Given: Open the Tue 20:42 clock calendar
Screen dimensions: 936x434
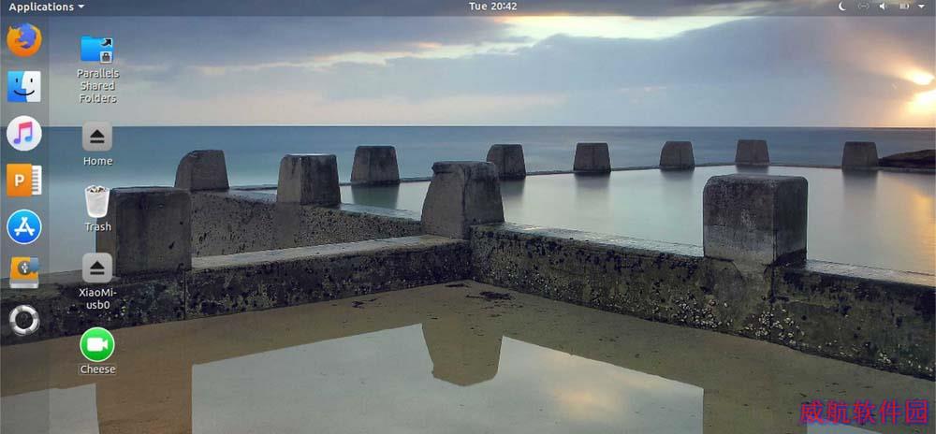Looking at the screenshot, I should (492, 7).
